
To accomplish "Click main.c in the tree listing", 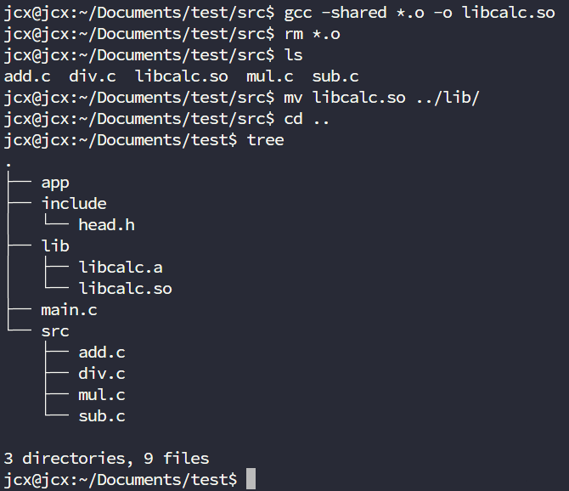I will point(69,310).
